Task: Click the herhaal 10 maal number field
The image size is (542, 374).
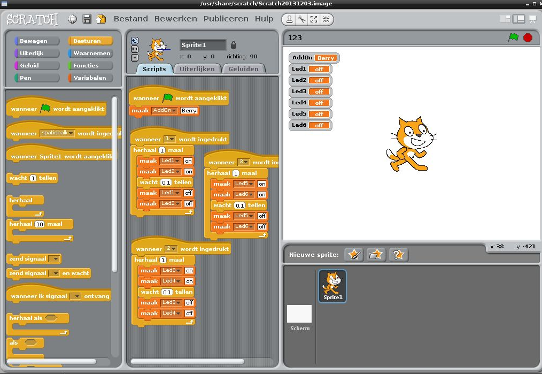Action: [40, 224]
